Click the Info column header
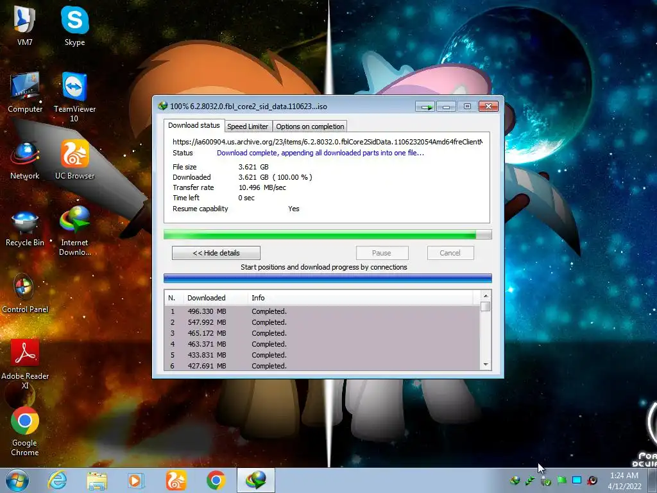 coord(361,298)
